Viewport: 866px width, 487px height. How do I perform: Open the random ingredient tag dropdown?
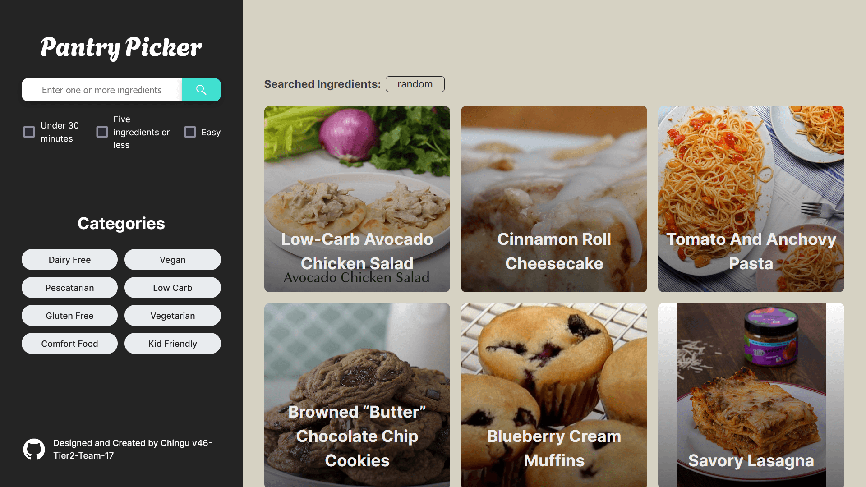[415, 84]
